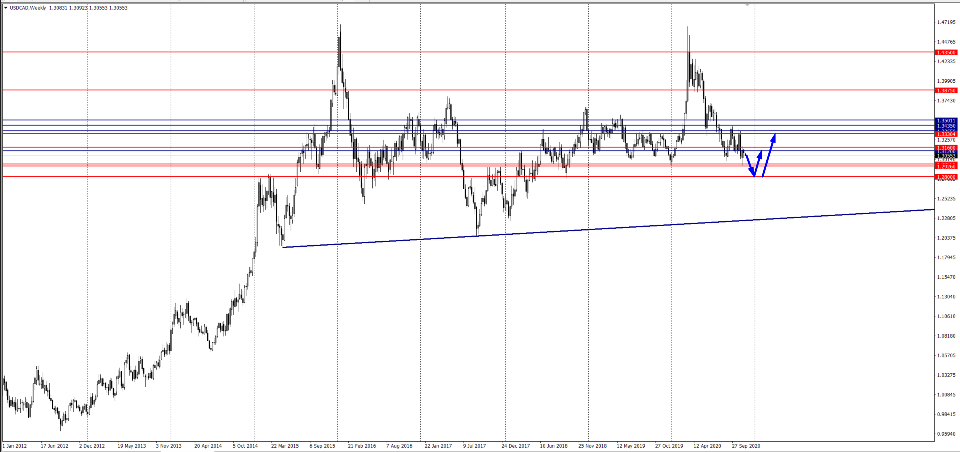Click the red 1.33304 price label

946,134
